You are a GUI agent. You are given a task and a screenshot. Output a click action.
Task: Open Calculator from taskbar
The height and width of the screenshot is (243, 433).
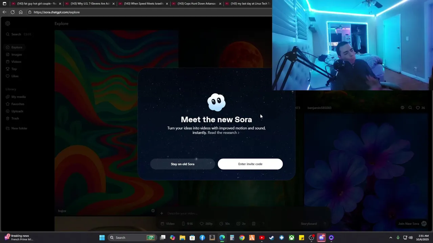[x=232, y=238]
